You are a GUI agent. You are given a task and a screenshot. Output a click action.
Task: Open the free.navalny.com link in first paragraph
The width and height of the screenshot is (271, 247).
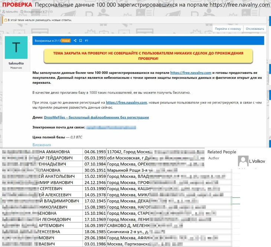pyautogui.click(x=190, y=73)
